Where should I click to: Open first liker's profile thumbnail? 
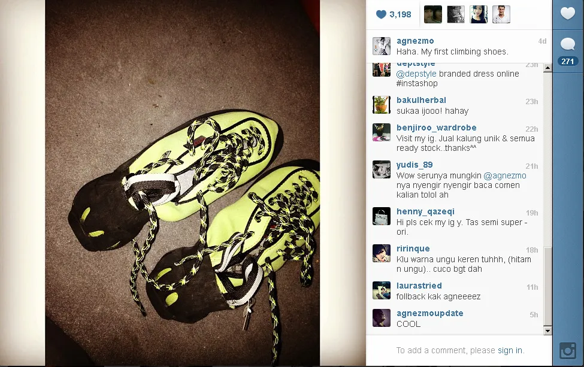433,14
